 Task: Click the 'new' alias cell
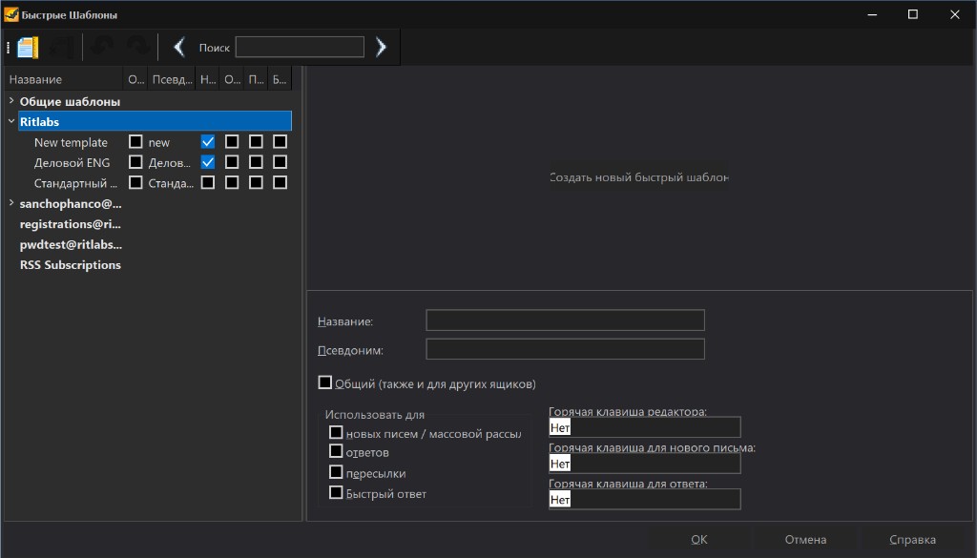(x=159, y=143)
